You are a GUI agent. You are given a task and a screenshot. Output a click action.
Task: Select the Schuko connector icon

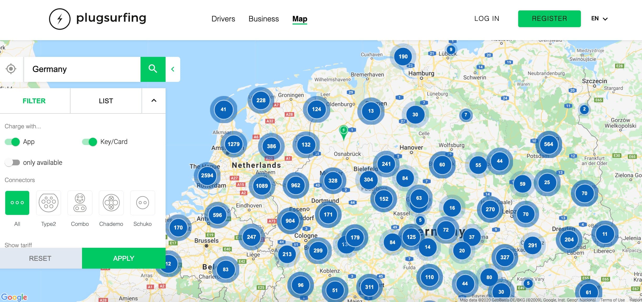pyautogui.click(x=143, y=203)
